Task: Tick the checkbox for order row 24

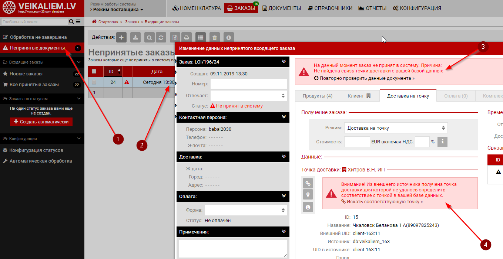Action: click(x=94, y=82)
